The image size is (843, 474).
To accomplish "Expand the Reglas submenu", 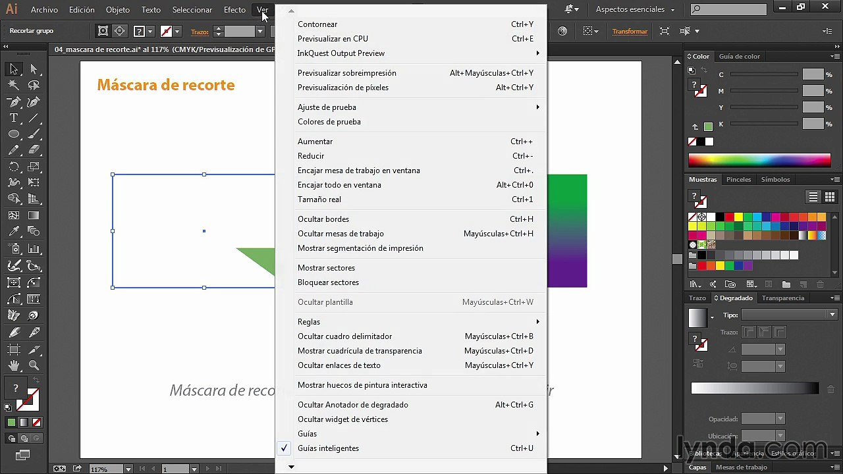I will pyautogui.click(x=410, y=322).
